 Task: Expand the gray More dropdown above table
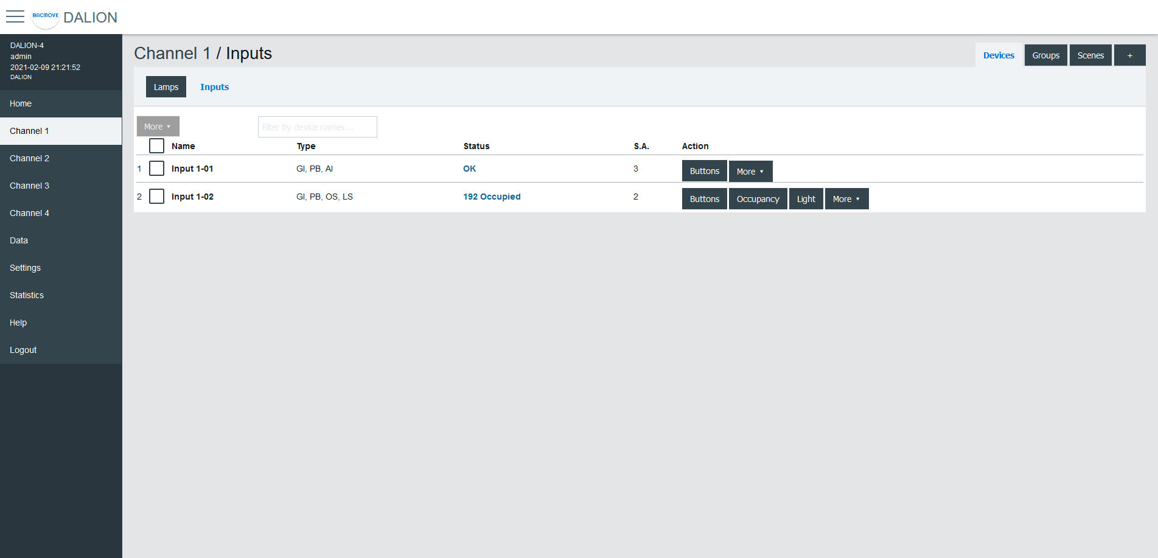point(158,127)
